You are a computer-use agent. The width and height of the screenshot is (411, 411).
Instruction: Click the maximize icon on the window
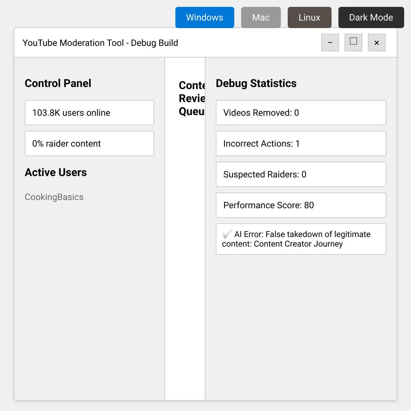[x=353, y=42]
